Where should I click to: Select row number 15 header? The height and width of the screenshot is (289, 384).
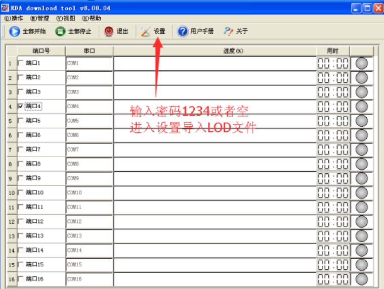coord(12,265)
